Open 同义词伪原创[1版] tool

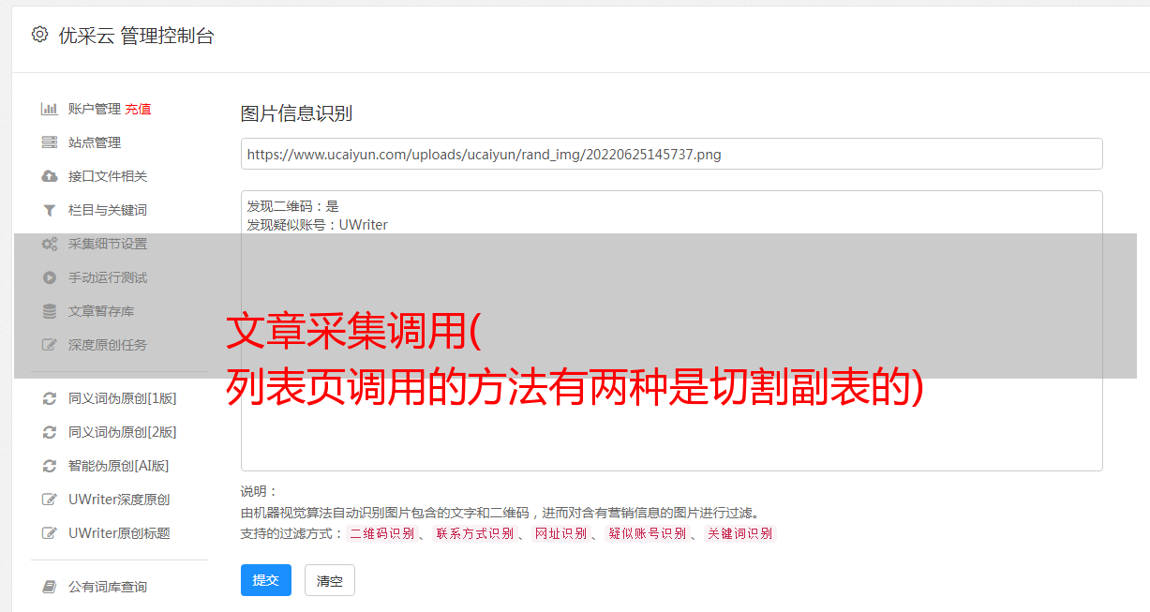click(123, 398)
